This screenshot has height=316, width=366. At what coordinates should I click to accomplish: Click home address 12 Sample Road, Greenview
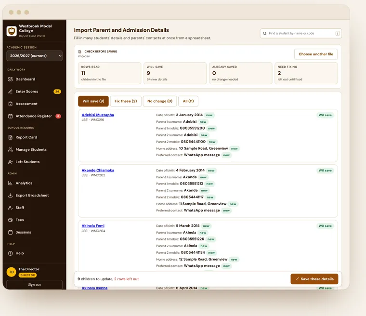pos(203,259)
